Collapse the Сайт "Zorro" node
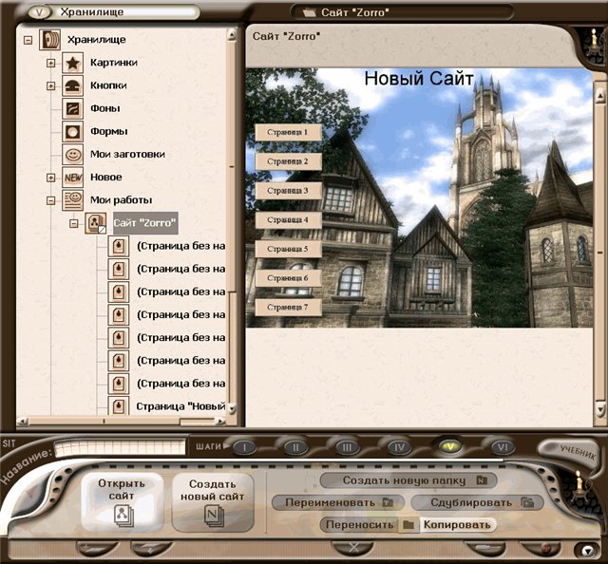The image size is (608, 564). [74, 223]
